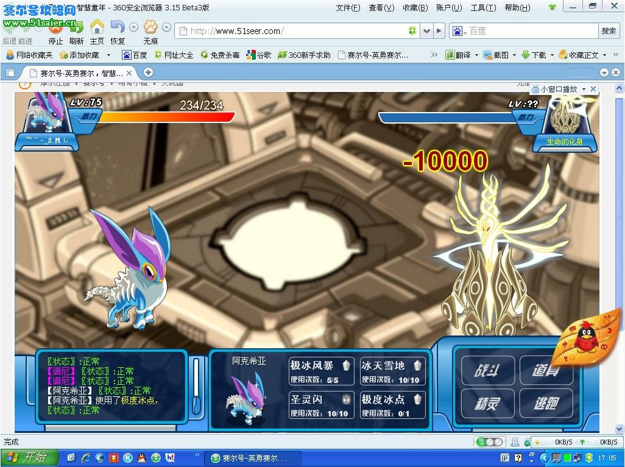625x467 pixels.
Task: Open a new tab with plus button
Action: click(x=148, y=72)
